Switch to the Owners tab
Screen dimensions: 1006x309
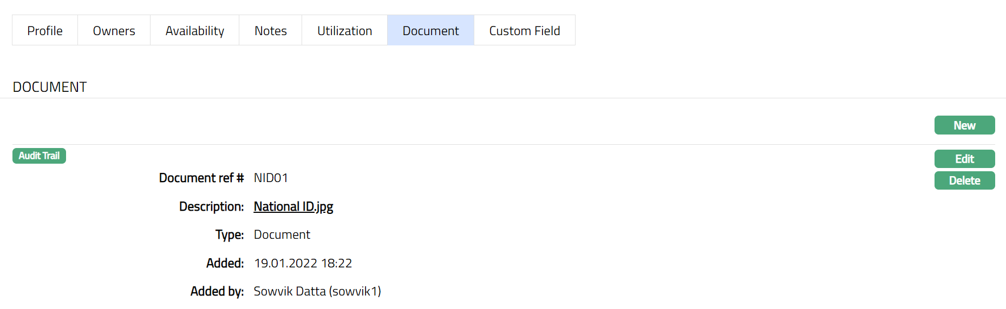pos(114,31)
